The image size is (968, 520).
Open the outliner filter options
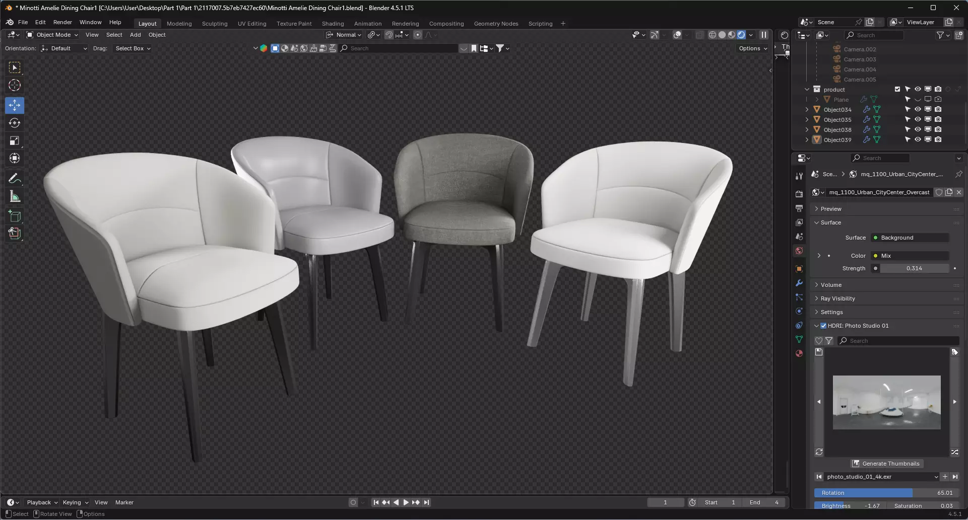pos(943,35)
